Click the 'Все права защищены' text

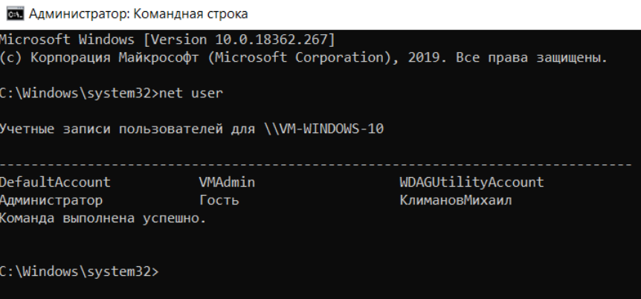(527, 58)
